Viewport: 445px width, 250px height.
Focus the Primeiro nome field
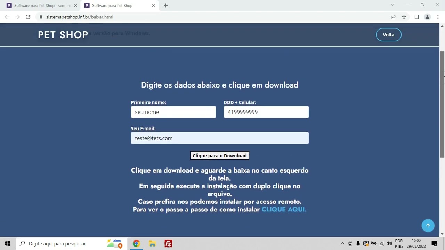173,112
